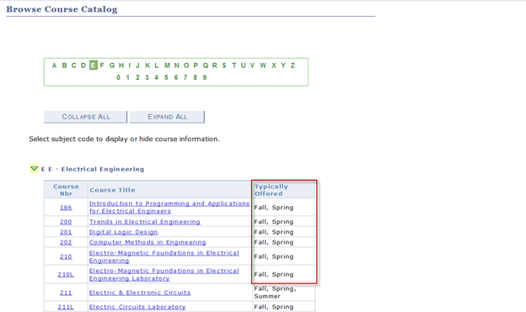
Task: Select digit 7 in the number index
Action: coord(185,77)
